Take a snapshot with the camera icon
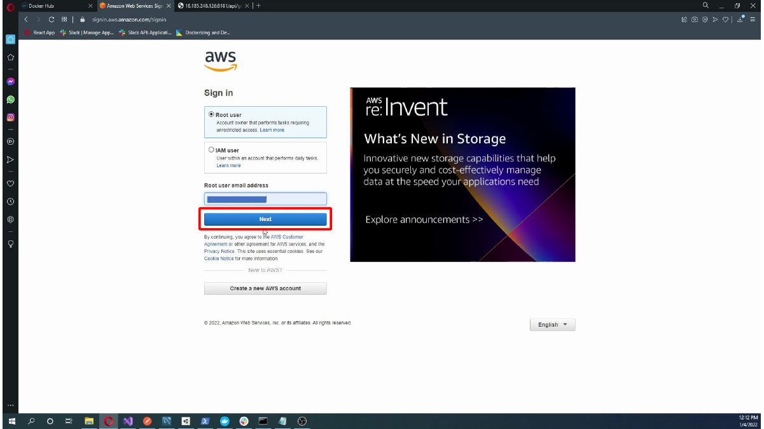Image resolution: width=764 pixels, height=429 pixels. point(695,19)
